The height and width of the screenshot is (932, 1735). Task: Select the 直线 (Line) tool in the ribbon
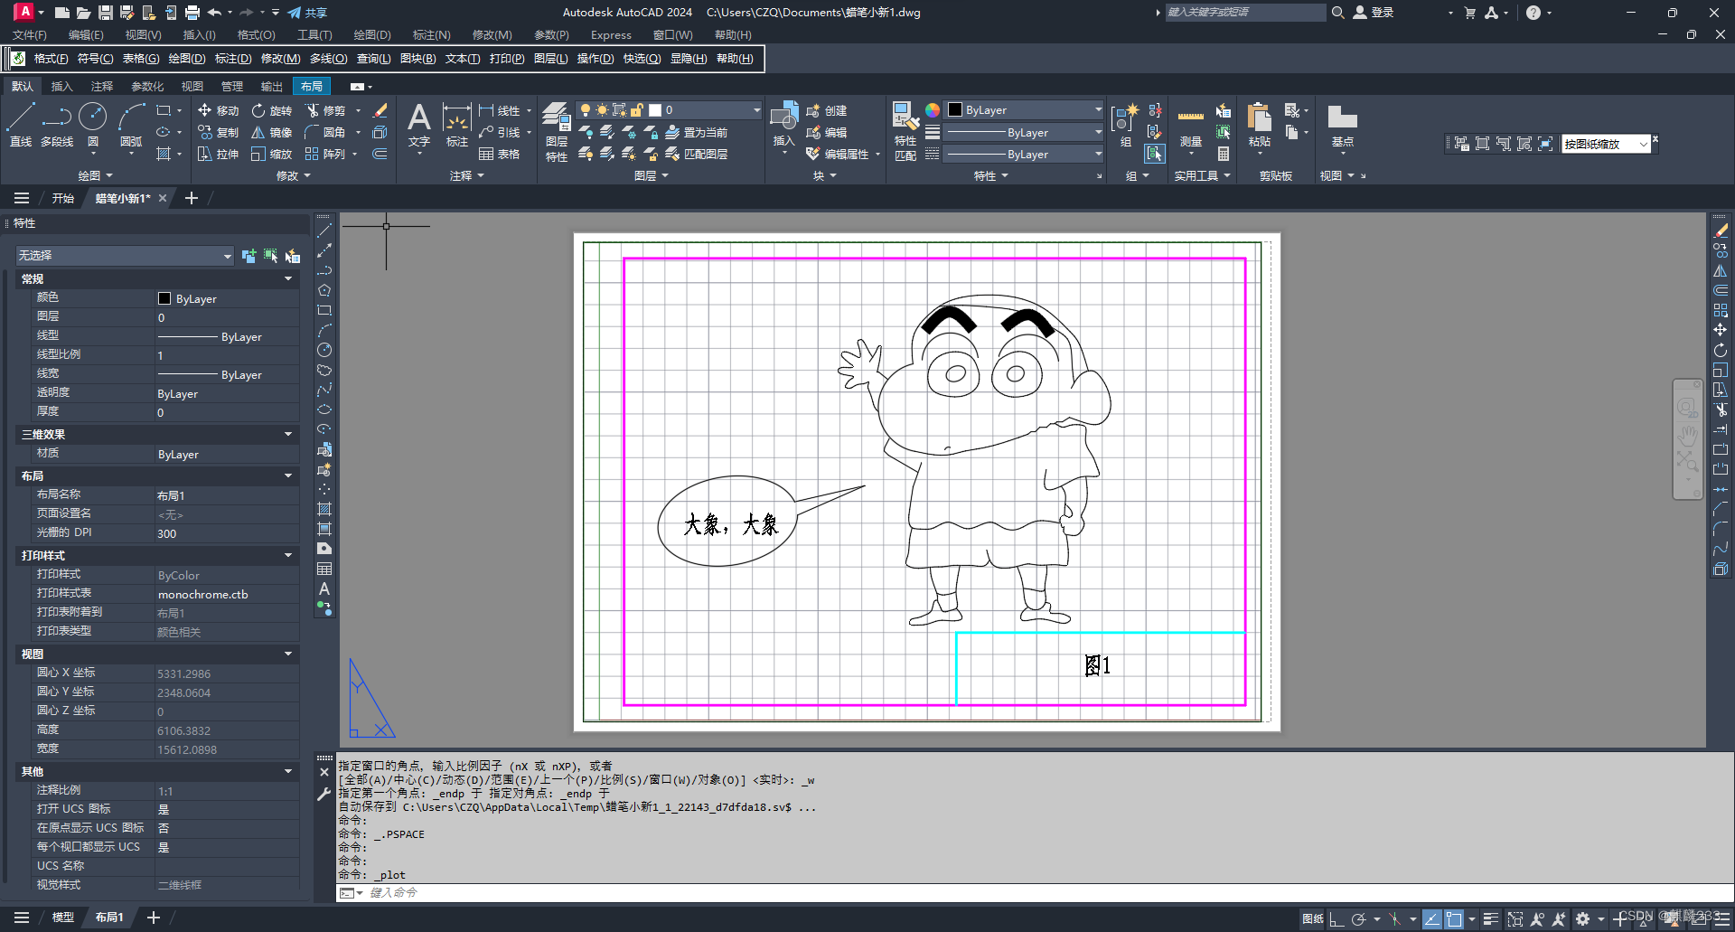click(x=21, y=125)
